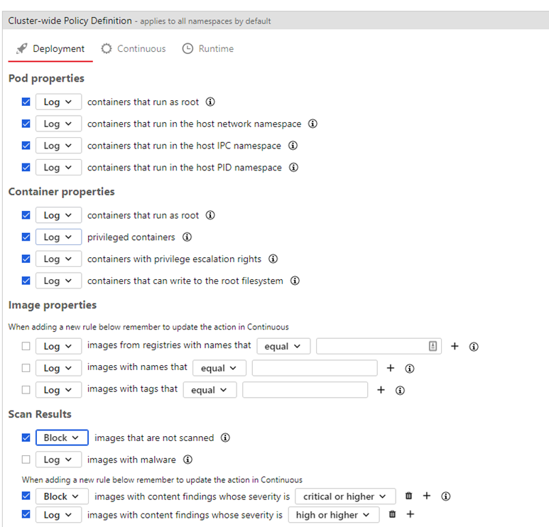Click info icon for host network namespace rule
This screenshot has height=527, width=549.
[312, 124]
